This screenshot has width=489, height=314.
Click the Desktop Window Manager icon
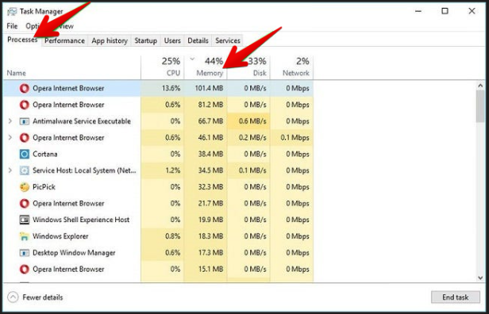click(25, 253)
